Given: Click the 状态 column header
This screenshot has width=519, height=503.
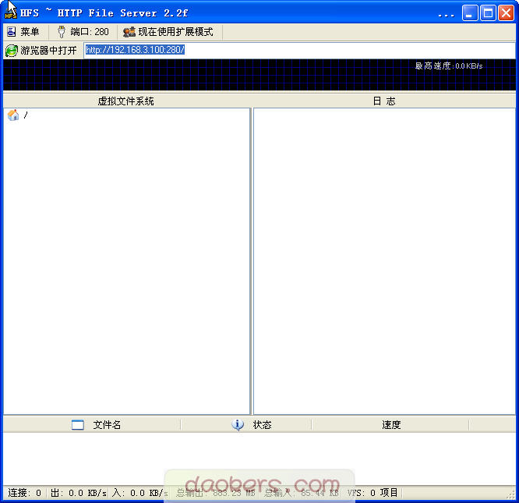Looking at the screenshot, I should pyautogui.click(x=246, y=424).
